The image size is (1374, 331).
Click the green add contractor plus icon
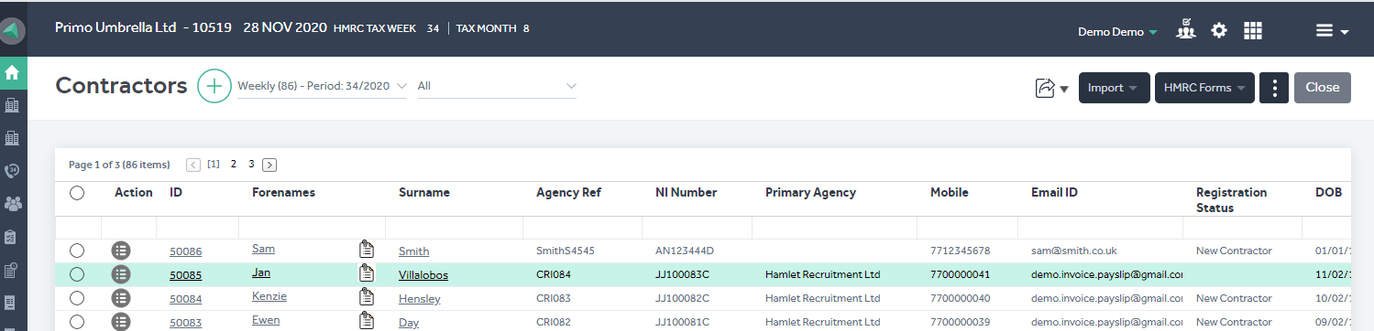click(x=214, y=87)
